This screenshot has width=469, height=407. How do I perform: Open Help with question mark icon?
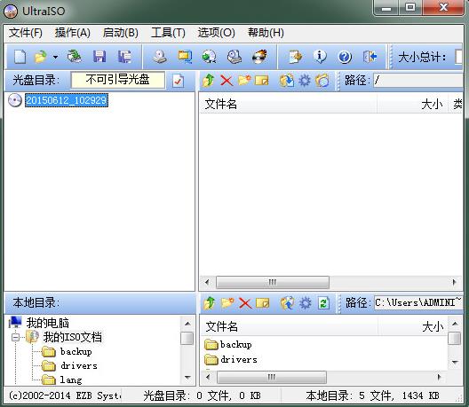click(345, 57)
